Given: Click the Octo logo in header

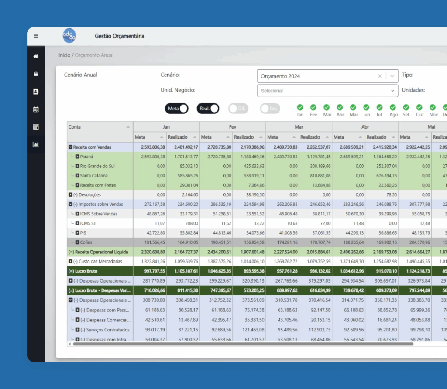Looking at the screenshot, I should [69, 36].
